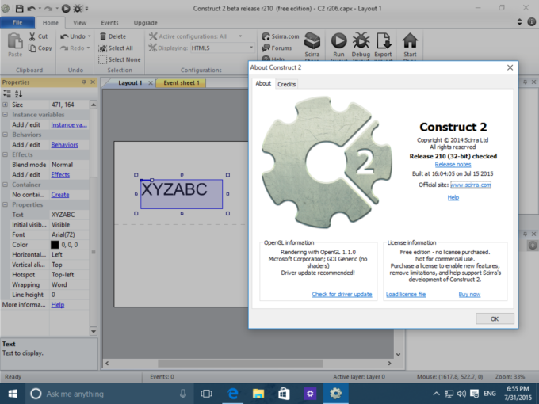Screen dimensions: 539x404
Task: Open the Windows Store taskbar icon
Action: (x=284, y=394)
